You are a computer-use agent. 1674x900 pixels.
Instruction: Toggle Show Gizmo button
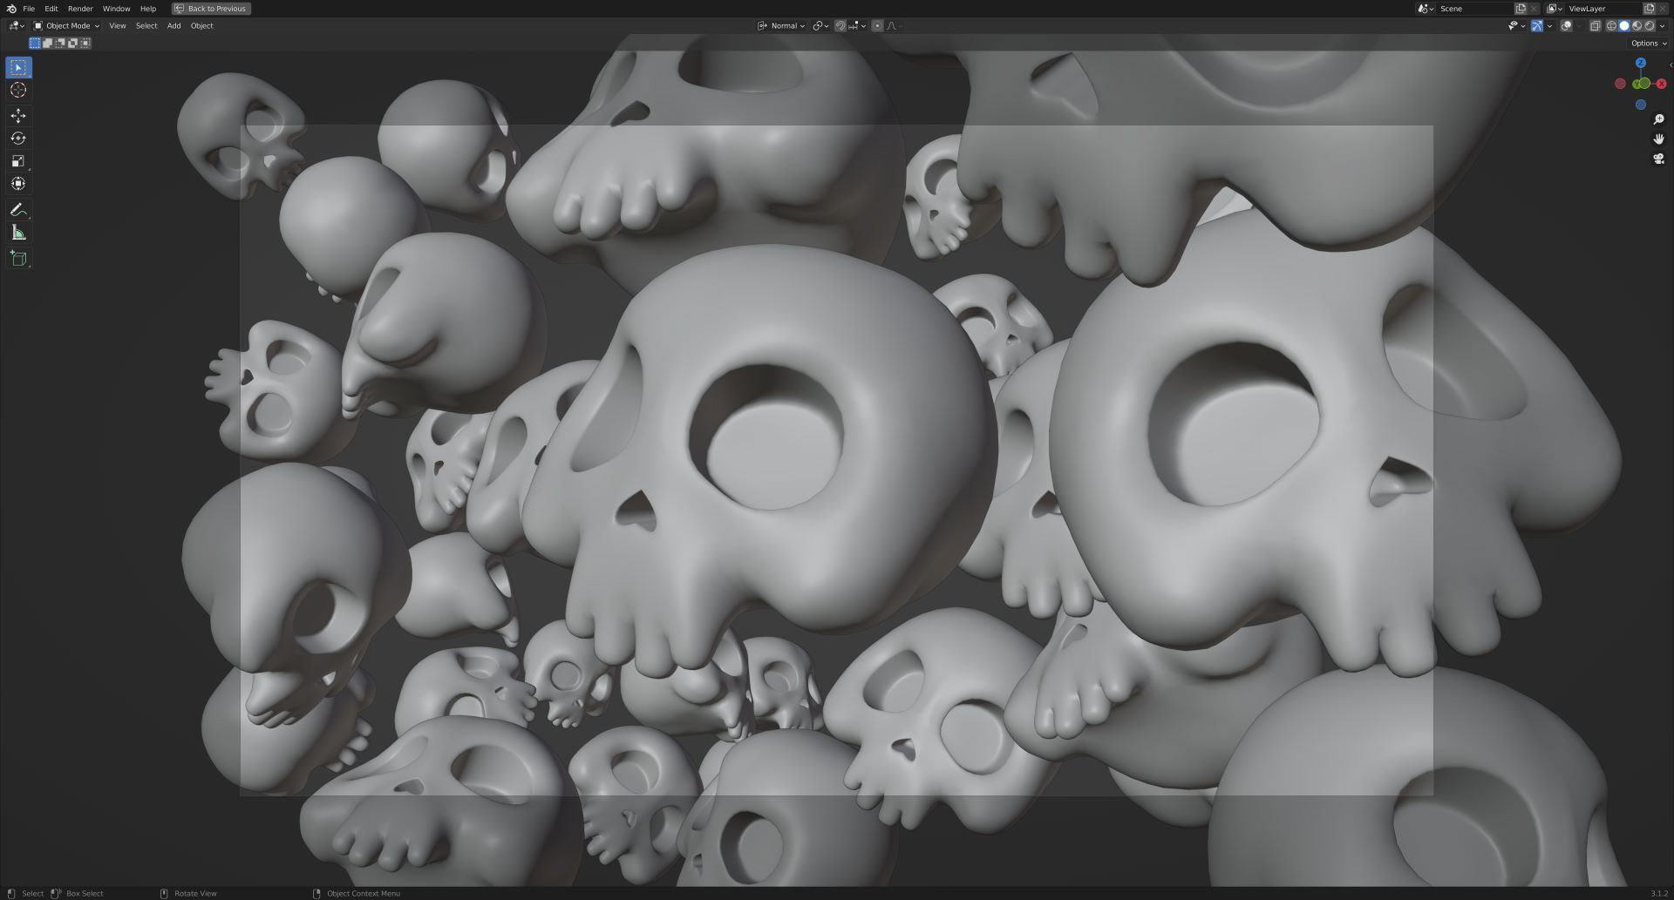pyautogui.click(x=1537, y=26)
